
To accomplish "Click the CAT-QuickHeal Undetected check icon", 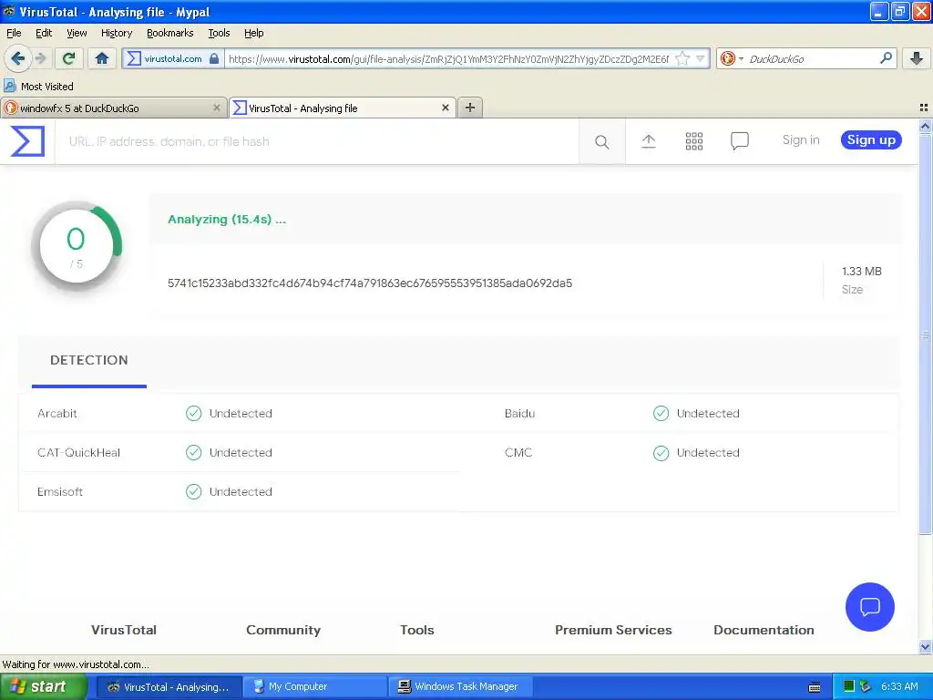I will tap(193, 452).
